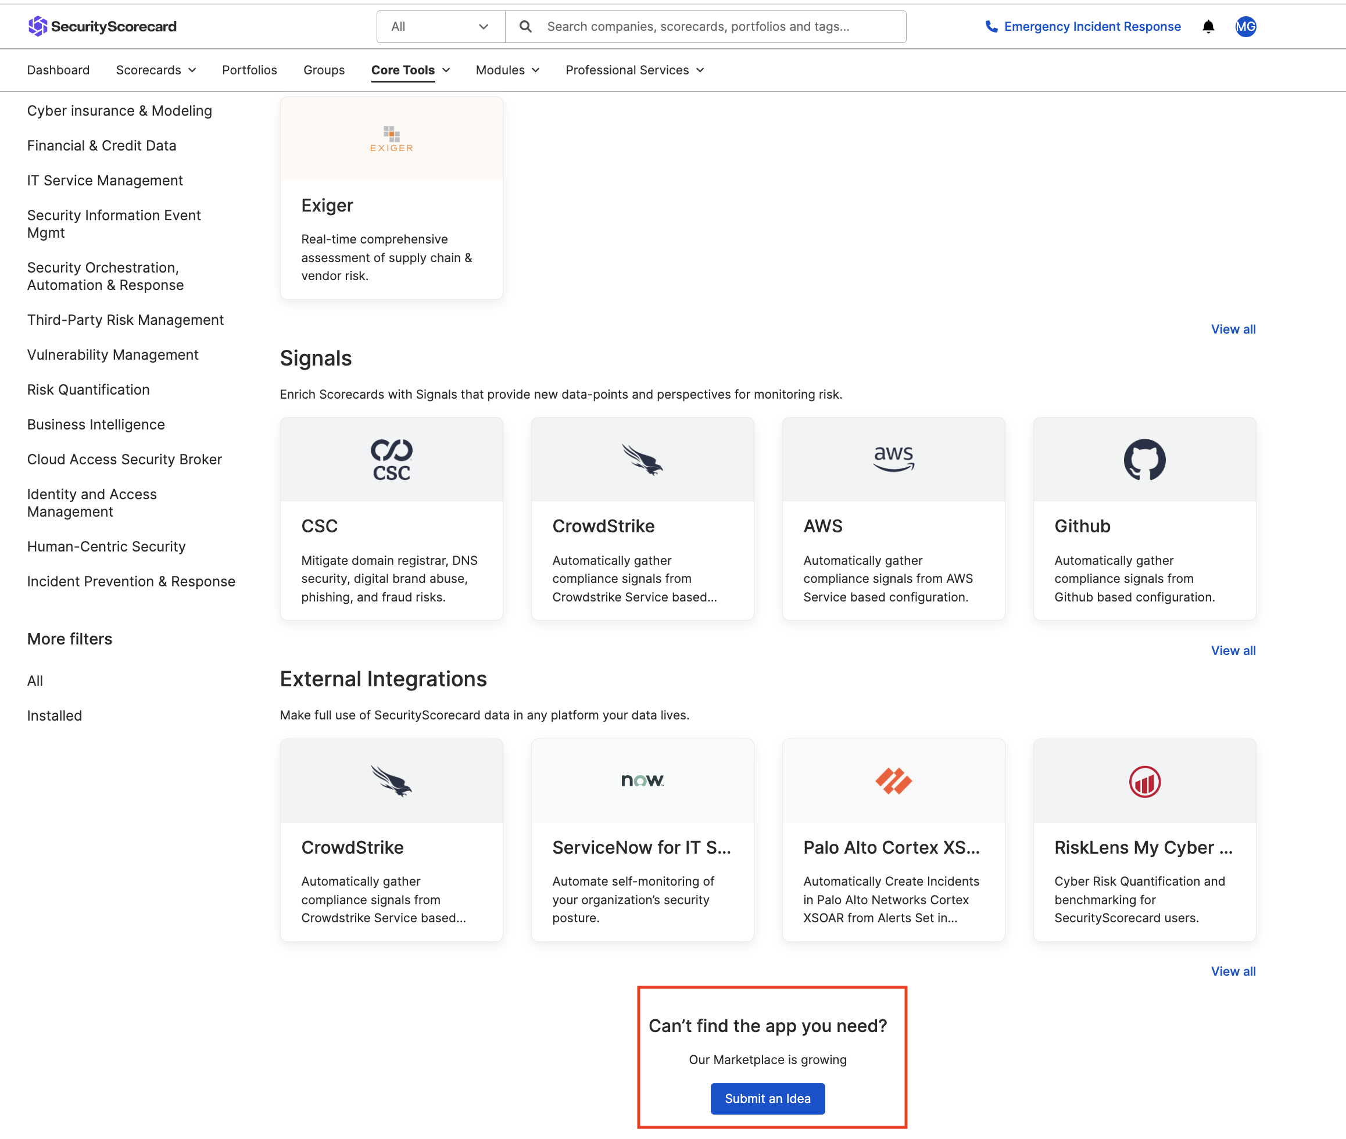1346x1139 pixels.
Task: Filter by Identity and Access Management
Action: click(x=92, y=503)
